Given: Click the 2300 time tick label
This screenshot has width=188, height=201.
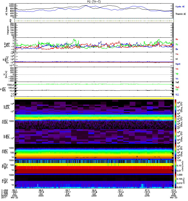Looking at the screenshot, I should pos(94,196).
